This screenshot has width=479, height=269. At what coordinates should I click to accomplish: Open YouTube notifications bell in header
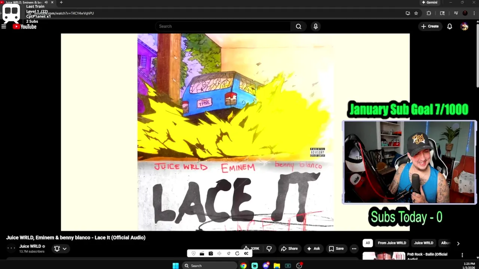449,26
